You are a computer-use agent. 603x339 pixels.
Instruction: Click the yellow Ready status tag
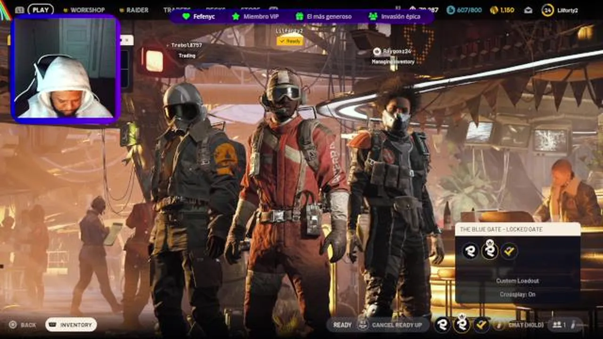click(289, 41)
